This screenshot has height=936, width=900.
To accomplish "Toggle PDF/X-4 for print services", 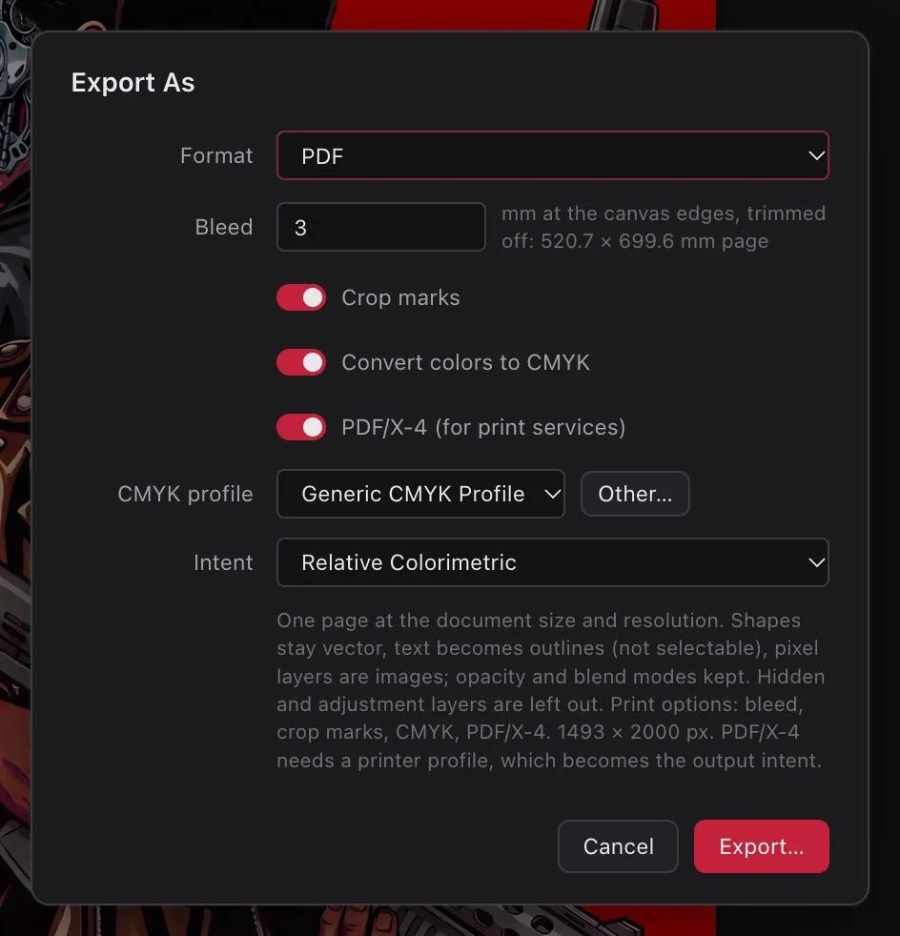I will click(301, 427).
